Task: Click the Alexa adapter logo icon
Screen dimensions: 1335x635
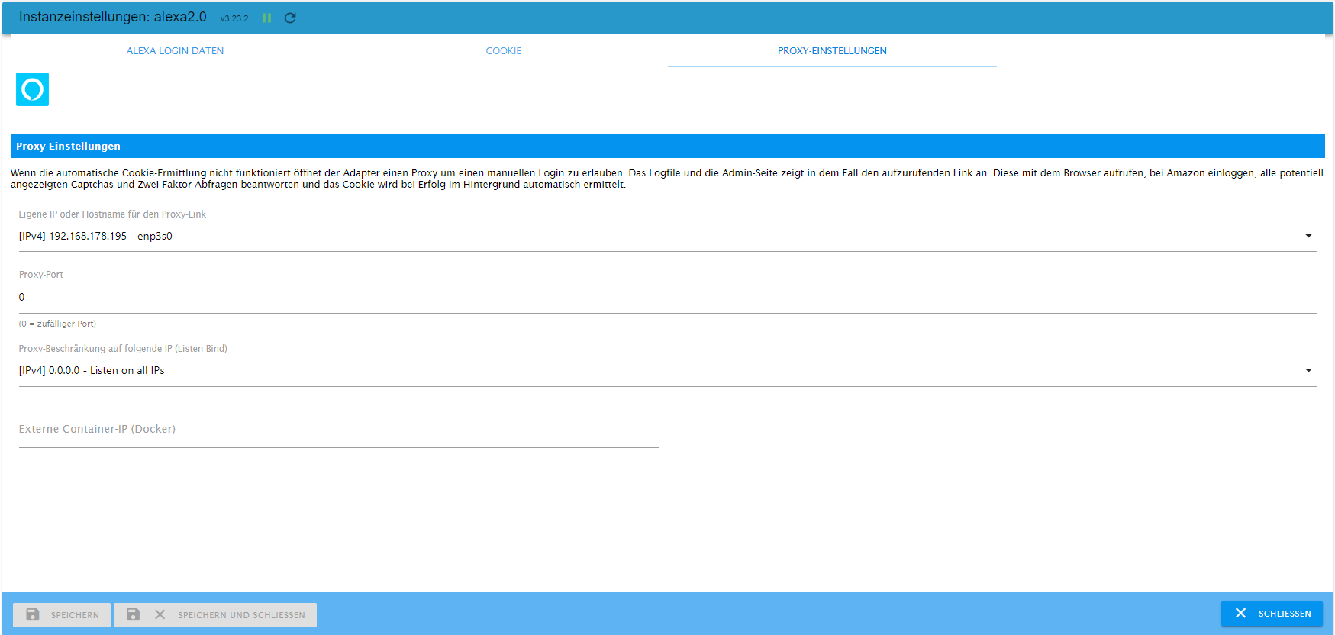Action: point(32,89)
